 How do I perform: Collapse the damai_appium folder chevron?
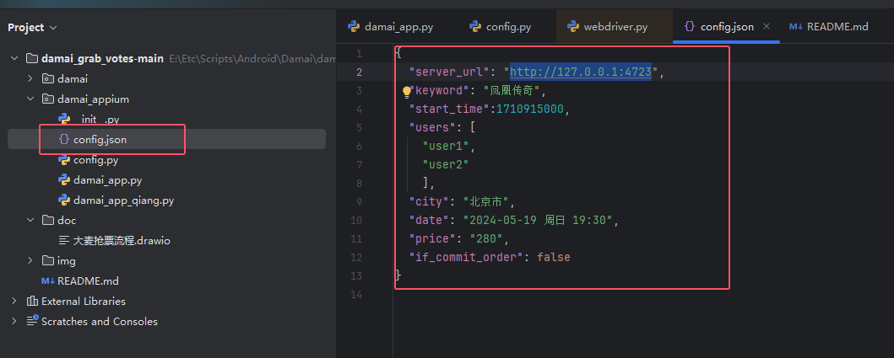click(30, 99)
